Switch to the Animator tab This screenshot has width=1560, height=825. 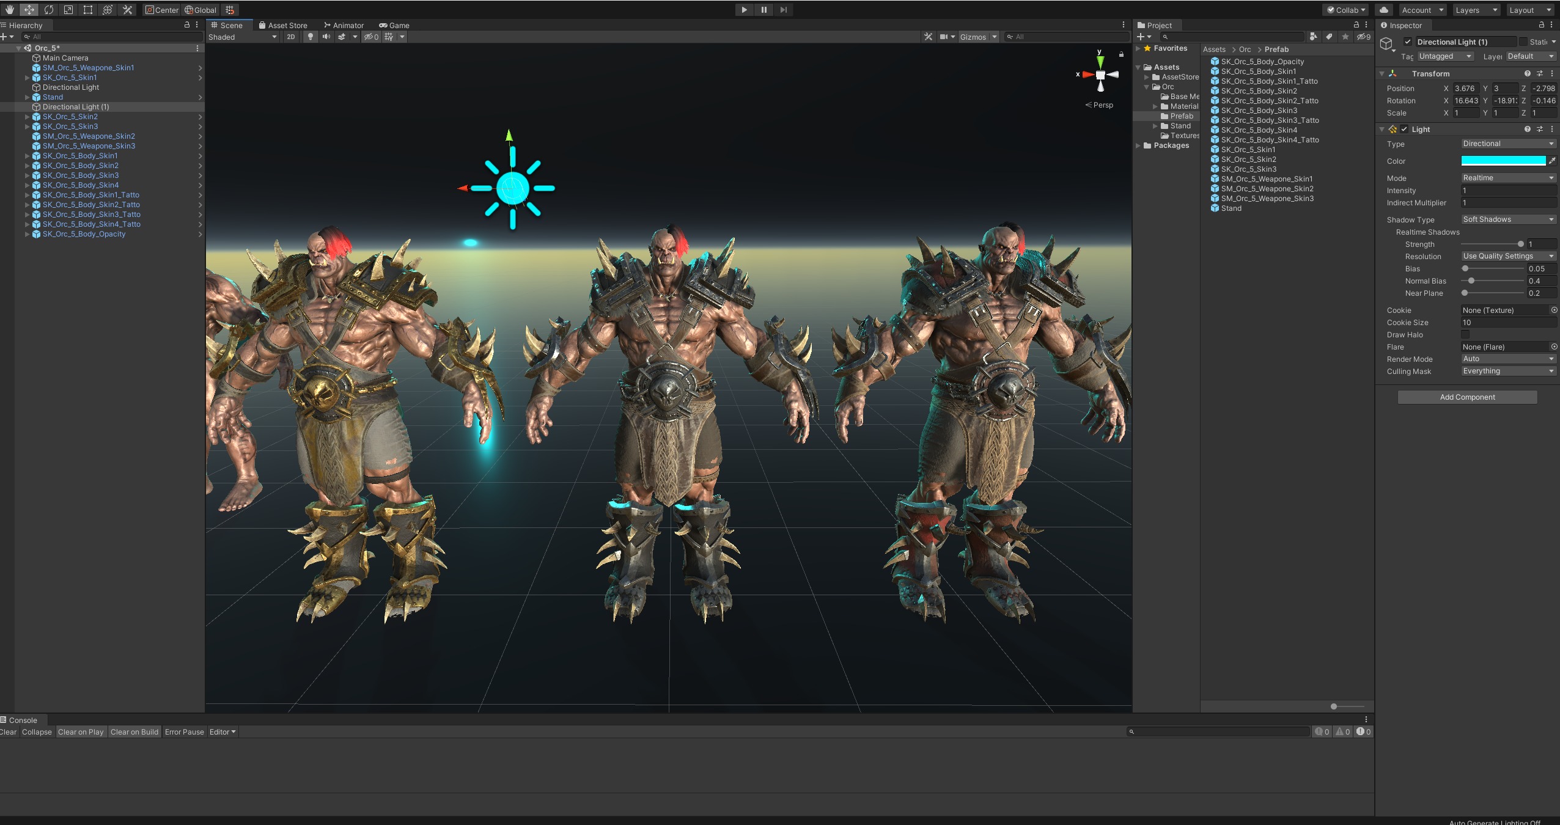[x=344, y=25]
